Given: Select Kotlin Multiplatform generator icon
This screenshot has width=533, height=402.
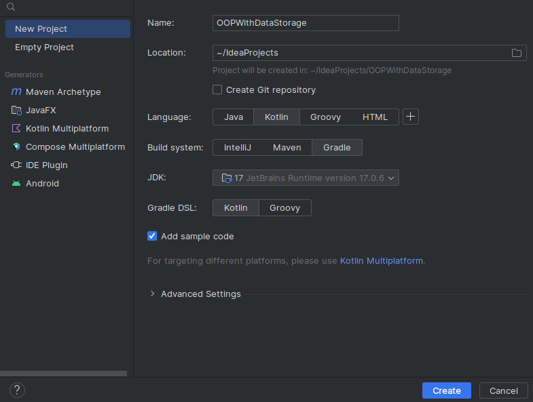Looking at the screenshot, I should coord(16,128).
